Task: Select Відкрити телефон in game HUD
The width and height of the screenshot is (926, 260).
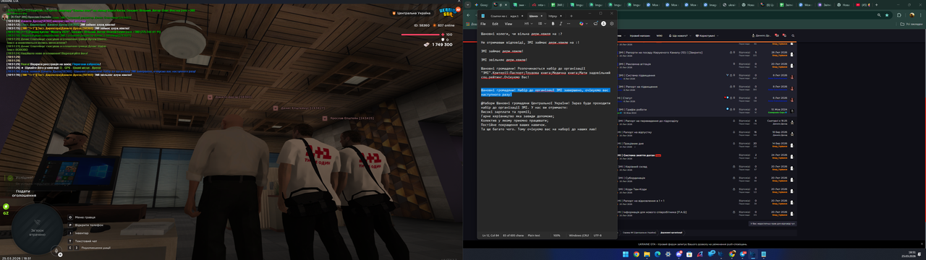Action: (x=88, y=225)
